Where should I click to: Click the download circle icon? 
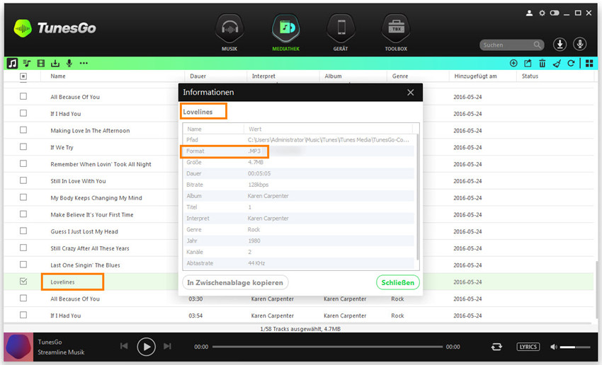(560, 45)
